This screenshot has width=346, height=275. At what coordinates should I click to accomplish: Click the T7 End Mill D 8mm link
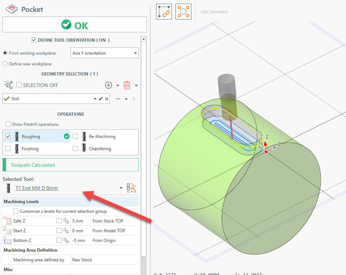coord(36,188)
